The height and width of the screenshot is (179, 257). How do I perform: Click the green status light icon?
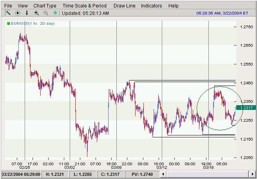55,13
